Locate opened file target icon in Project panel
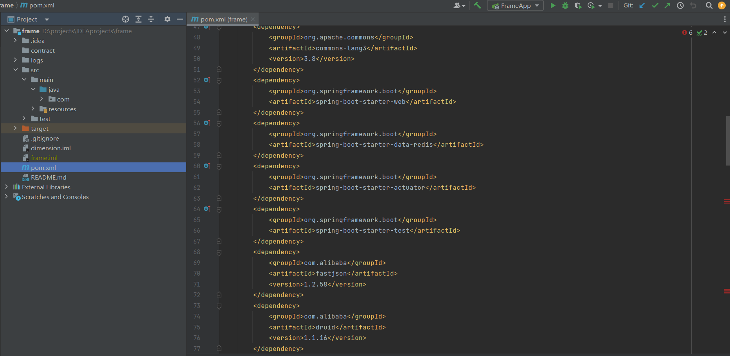 126,19
